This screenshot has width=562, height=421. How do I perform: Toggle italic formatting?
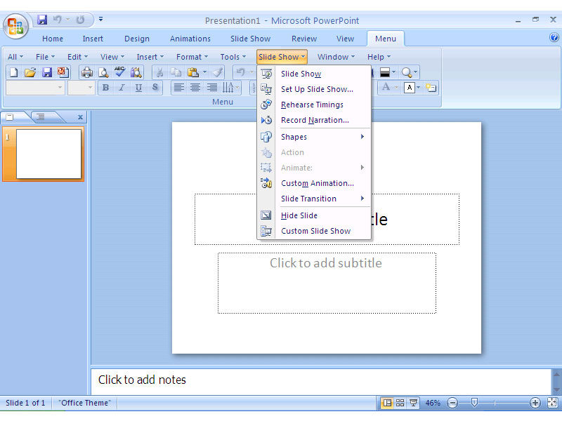121,88
